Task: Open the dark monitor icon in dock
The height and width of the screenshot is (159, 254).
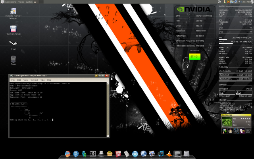Action: point(177,154)
